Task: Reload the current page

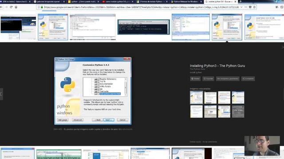Action: tap(11, 7)
